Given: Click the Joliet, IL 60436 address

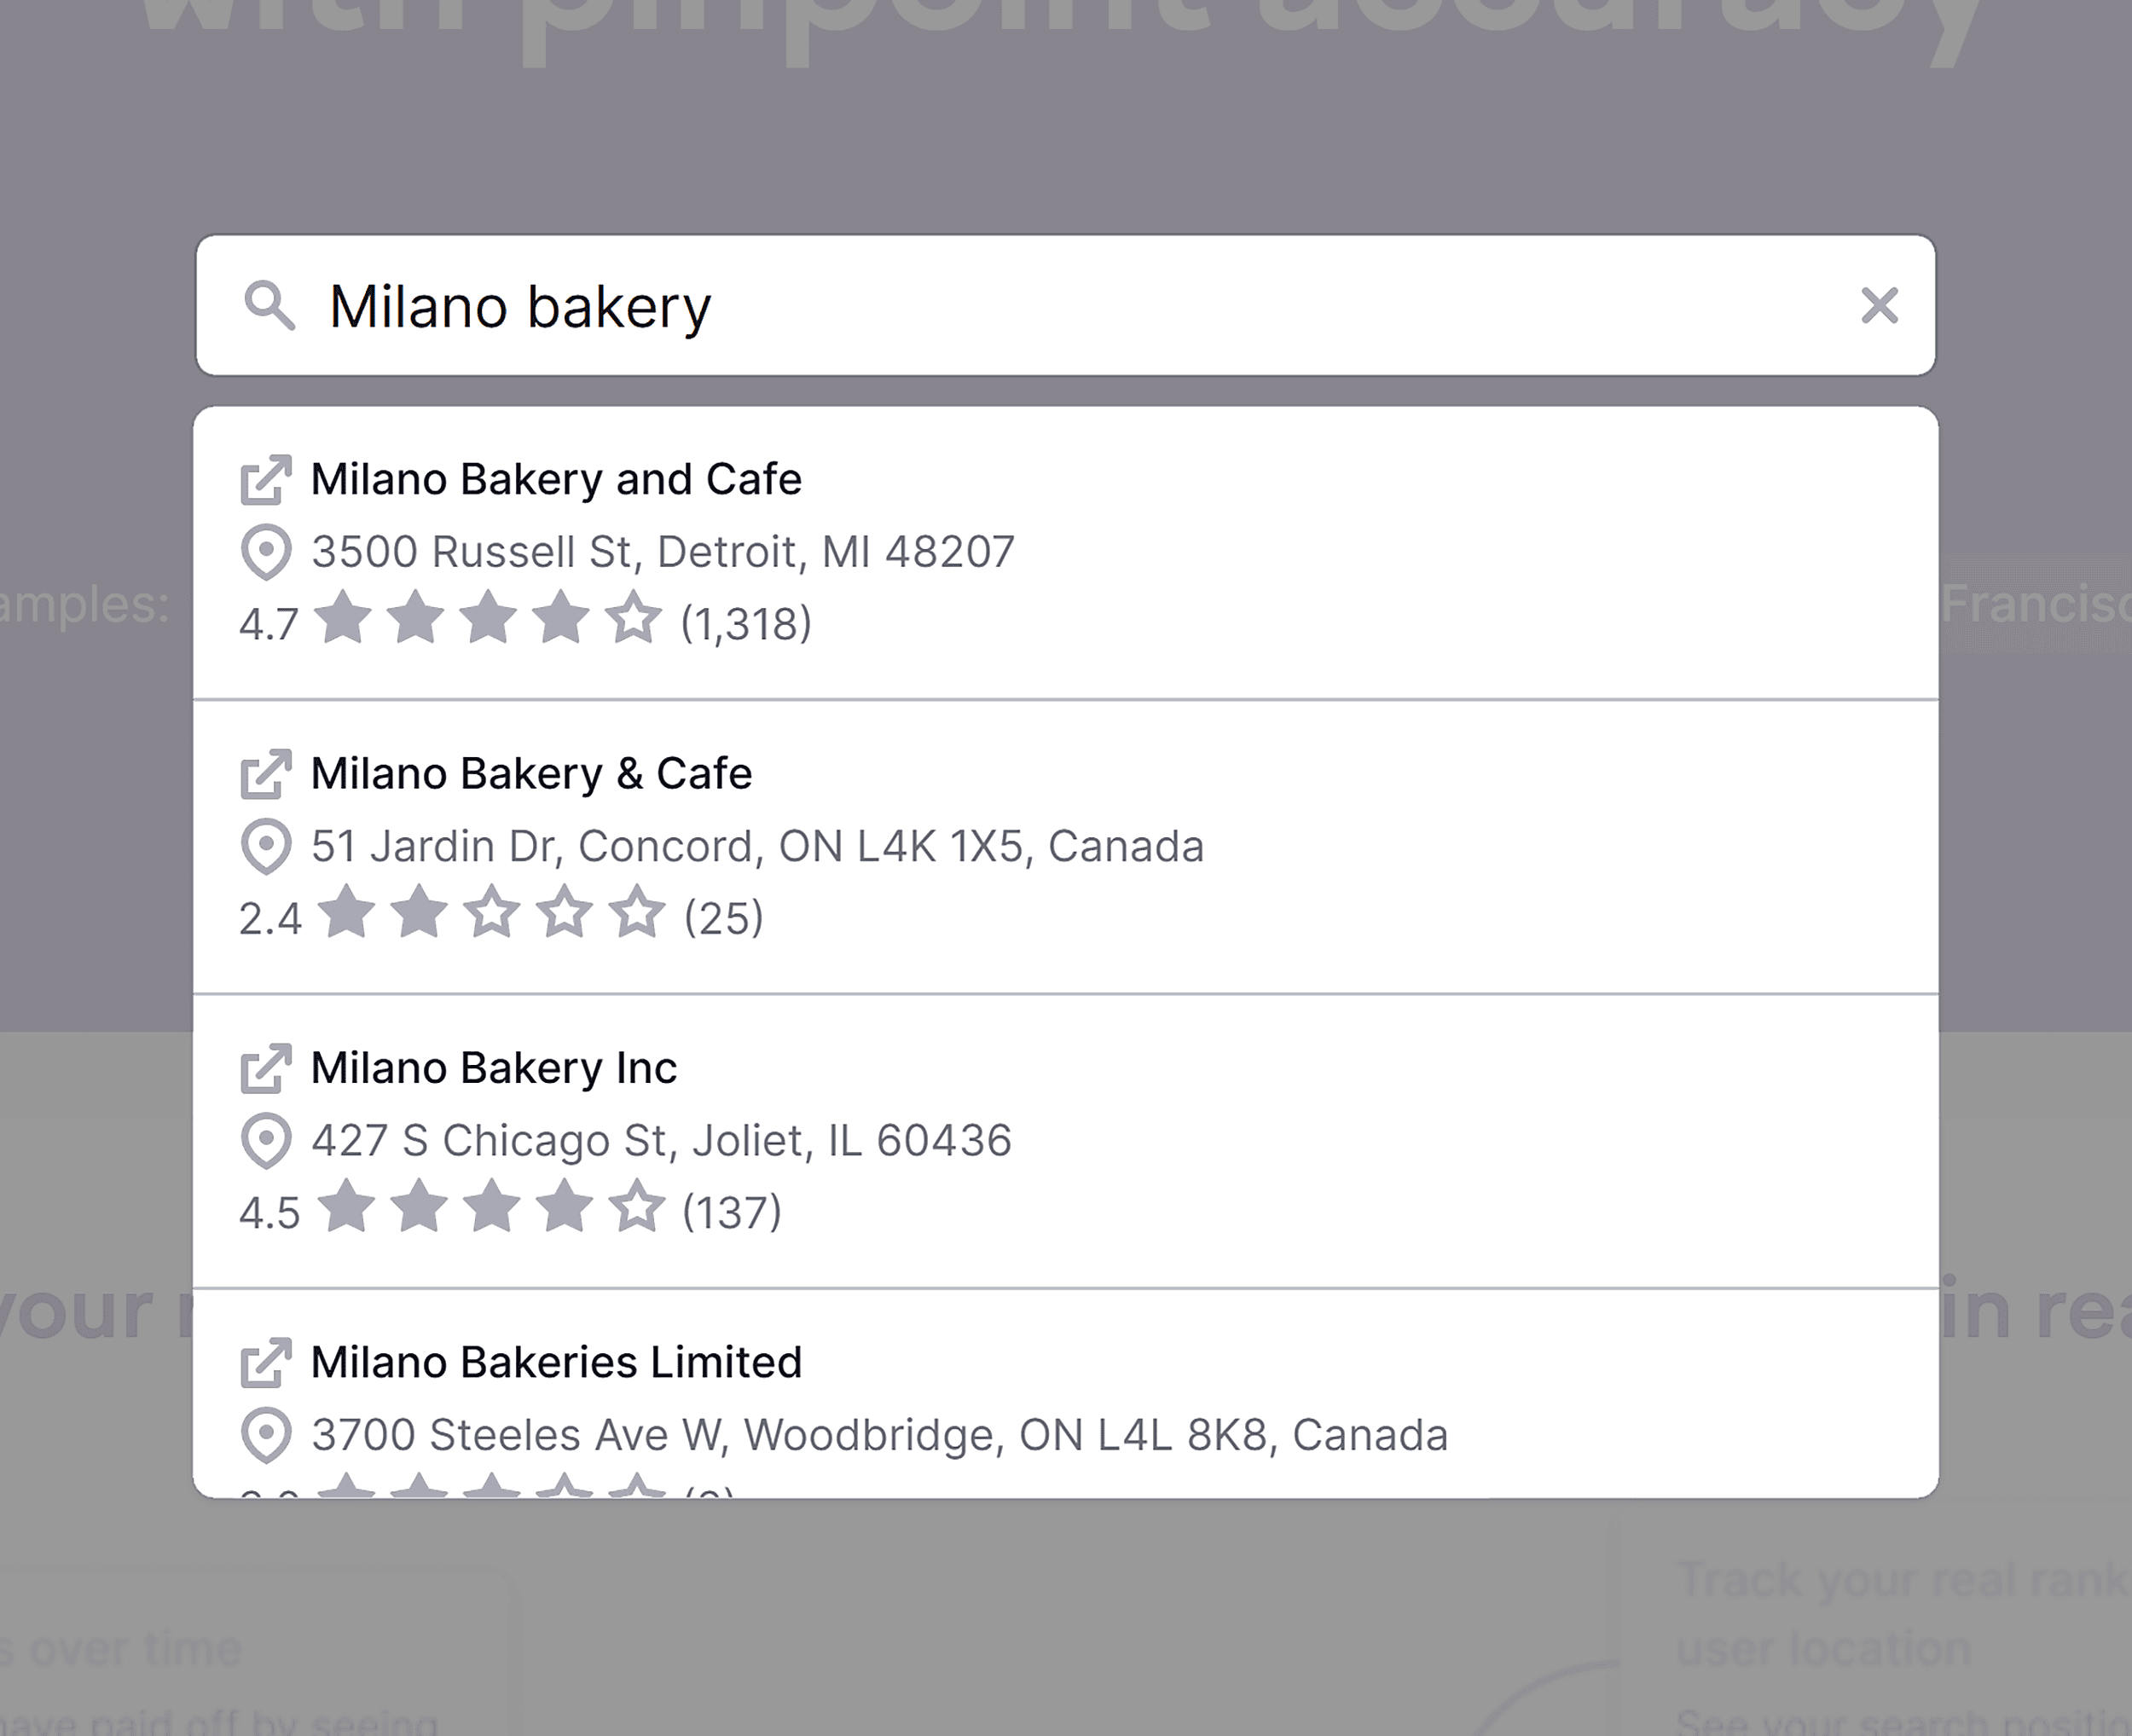Looking at the screenshot, I should [661, 1141].
